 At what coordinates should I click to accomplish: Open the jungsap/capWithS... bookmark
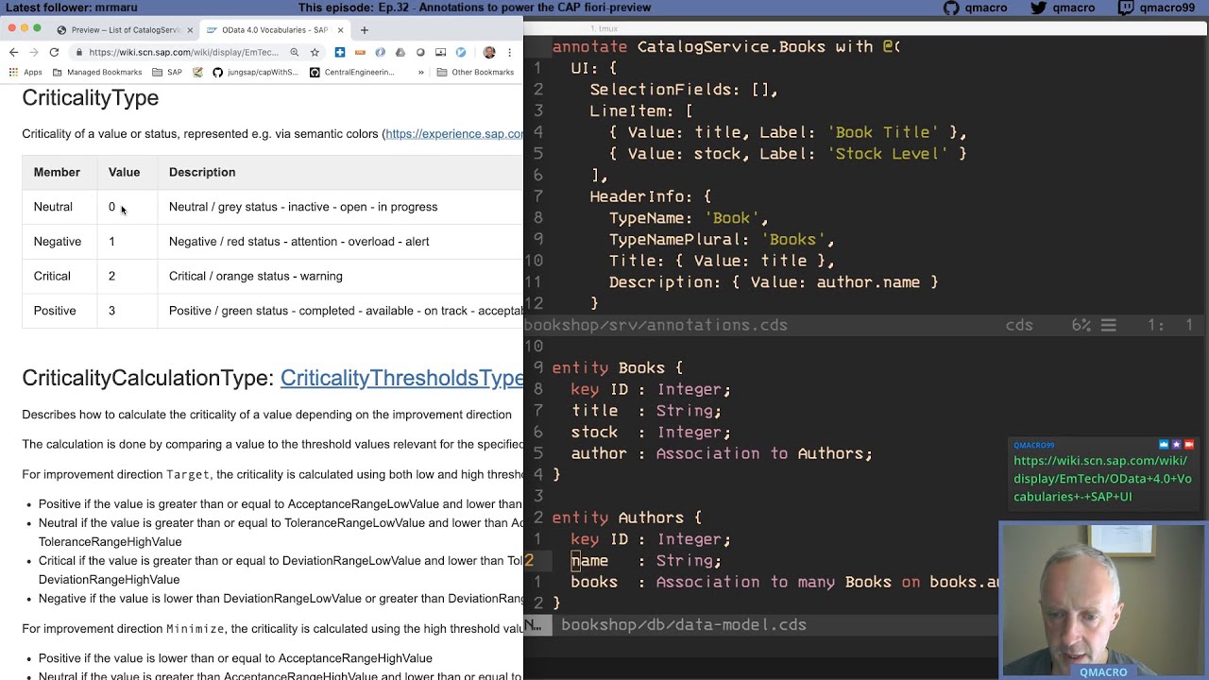255,72
